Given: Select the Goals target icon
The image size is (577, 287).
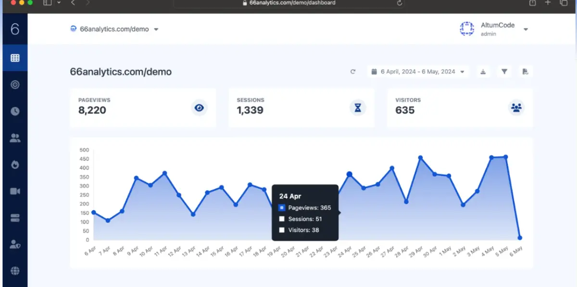Looking at the screenshot, I should (x=15, y=84).
